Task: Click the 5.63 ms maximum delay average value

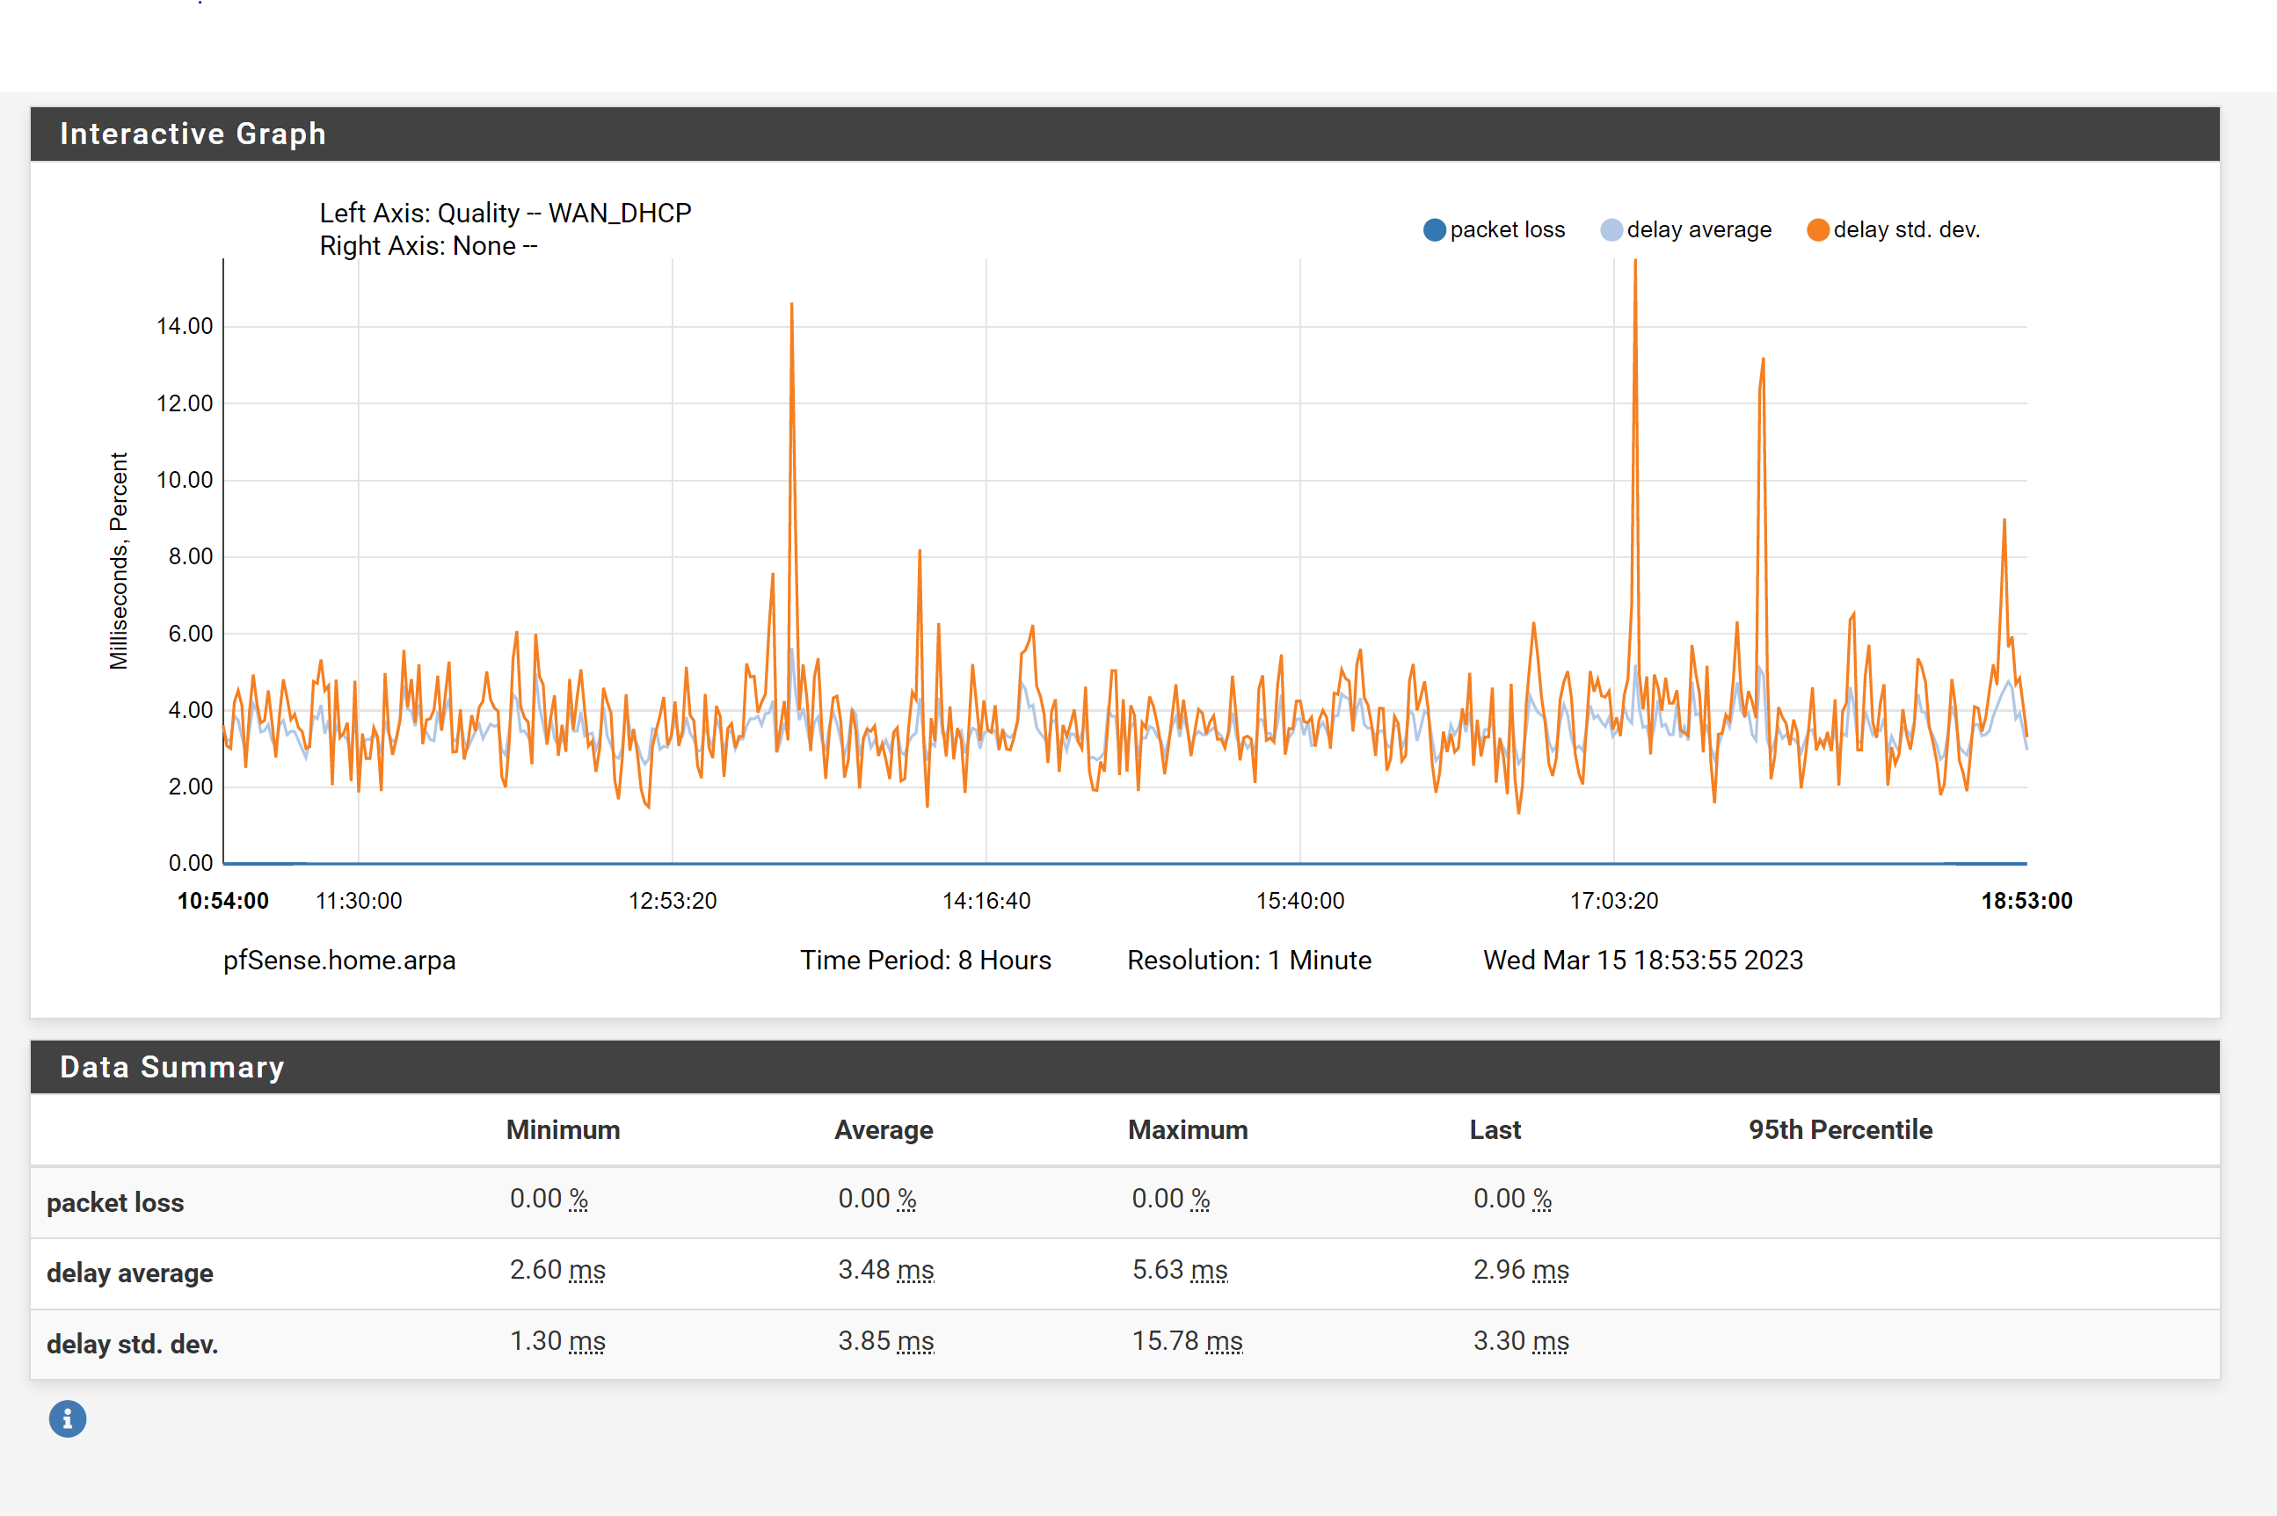Action: click(1180, 1269)
